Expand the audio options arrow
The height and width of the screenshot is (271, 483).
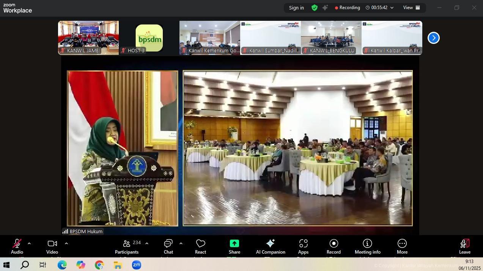(x=29, y=243)
